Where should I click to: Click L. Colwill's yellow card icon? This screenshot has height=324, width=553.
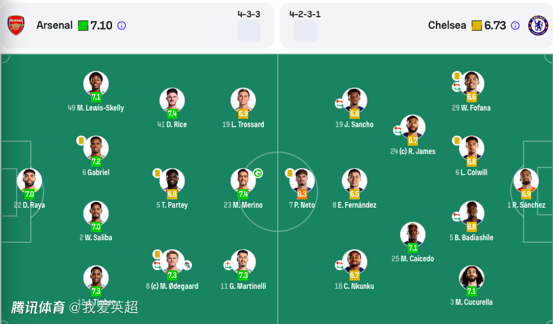(x=457, y=140)
